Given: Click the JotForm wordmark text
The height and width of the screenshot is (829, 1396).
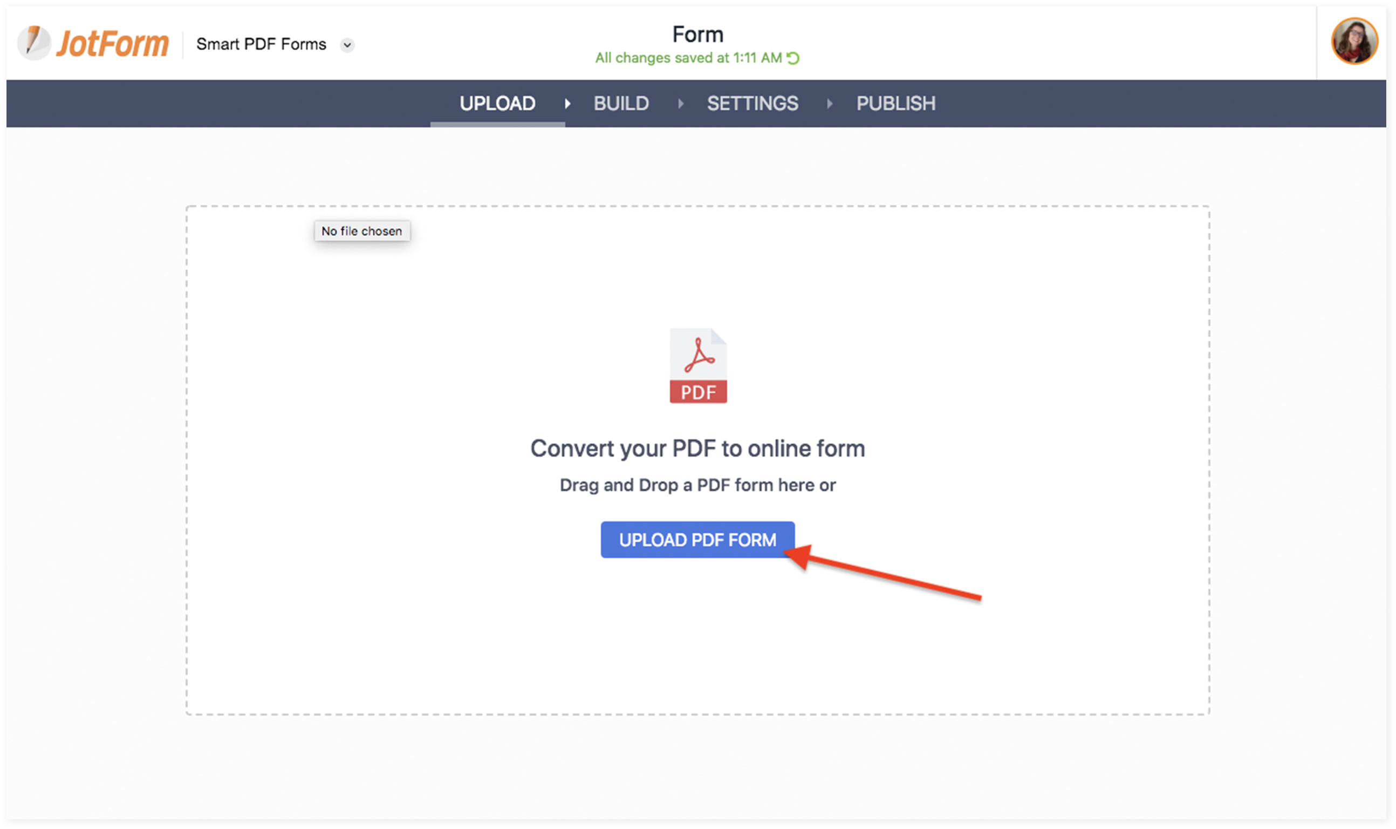Looking at the screenshot, I should [112, 44].
